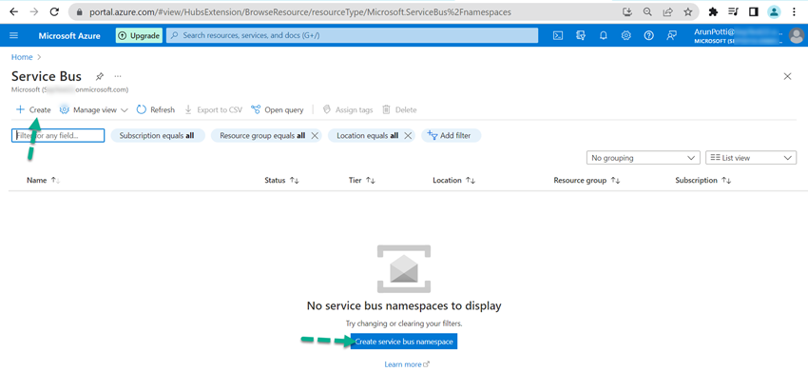808x372 pixels.
Task: Click the Search resources, services, and docs box
Action: click(x=352, y=35)
